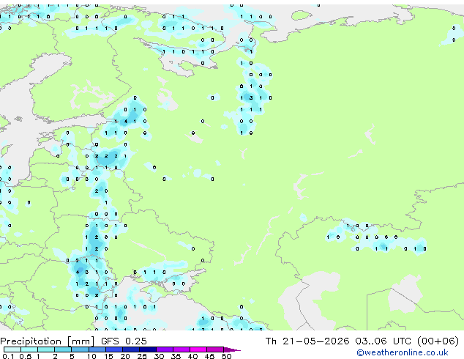Screen dimensions: 464x359
Task: Click the '10' legend scale label
Action: point(91,356)
